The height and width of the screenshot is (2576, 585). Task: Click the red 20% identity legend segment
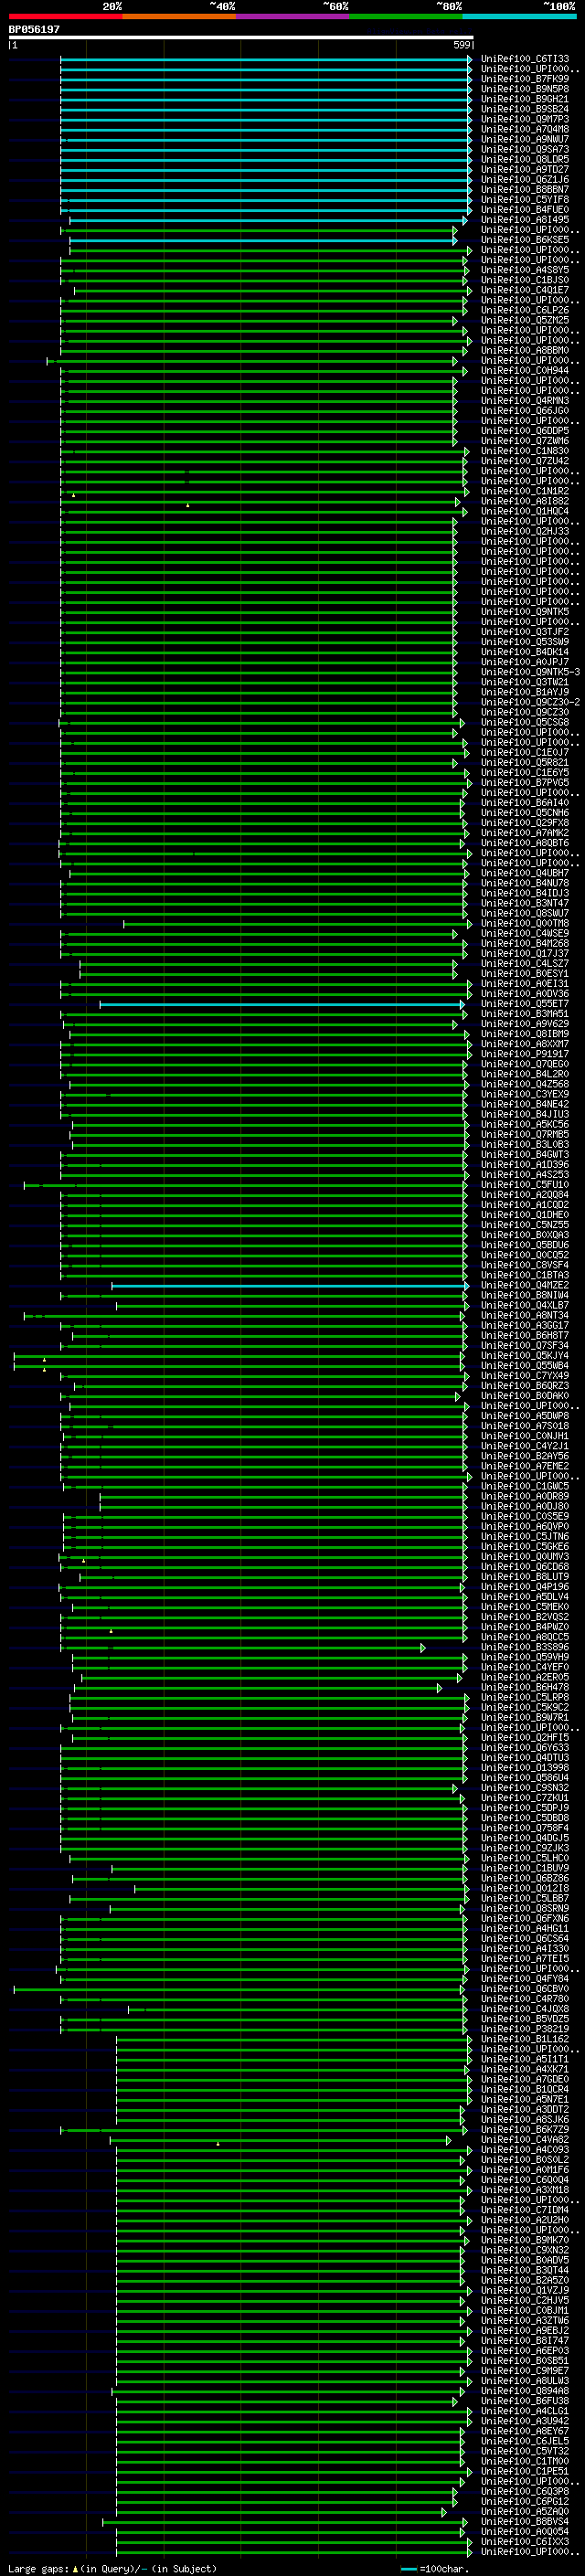[x=65, y=16]
